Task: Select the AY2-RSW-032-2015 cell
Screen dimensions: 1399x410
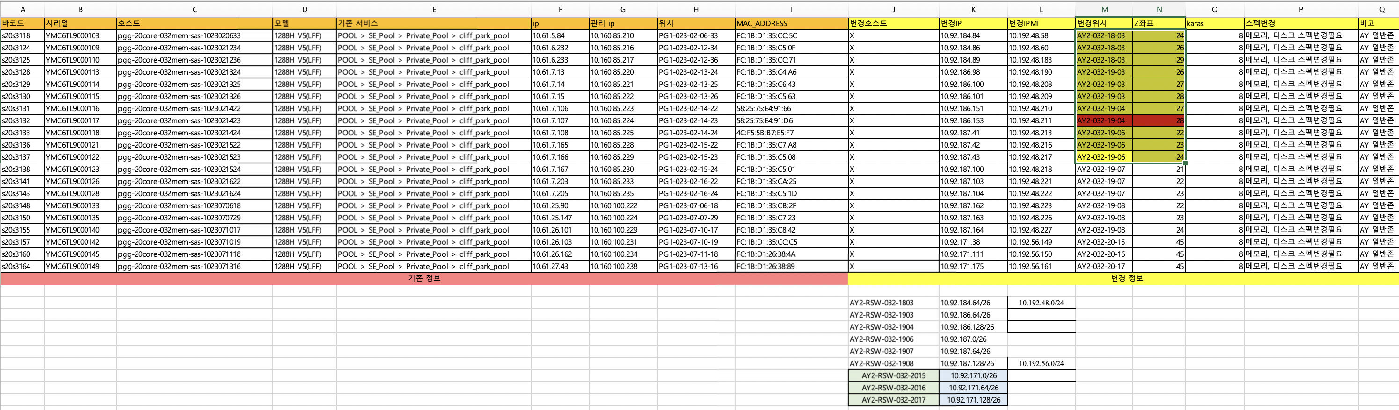Action: pos(893,375)
